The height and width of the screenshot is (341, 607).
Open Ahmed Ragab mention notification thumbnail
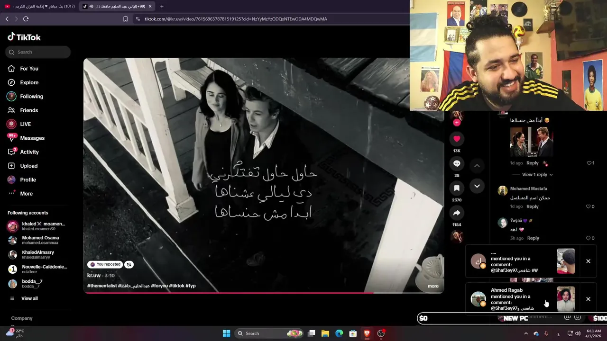pyautogui.click(x=566, y=299)
